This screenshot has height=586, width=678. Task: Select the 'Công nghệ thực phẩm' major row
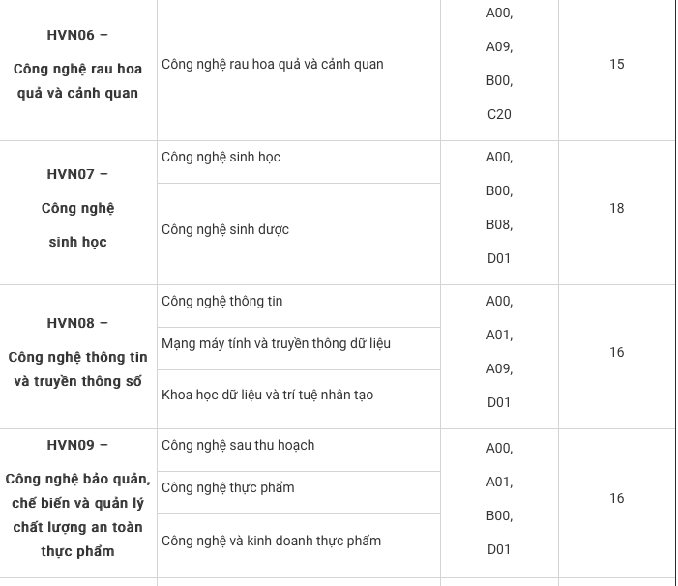pos(228,487)
